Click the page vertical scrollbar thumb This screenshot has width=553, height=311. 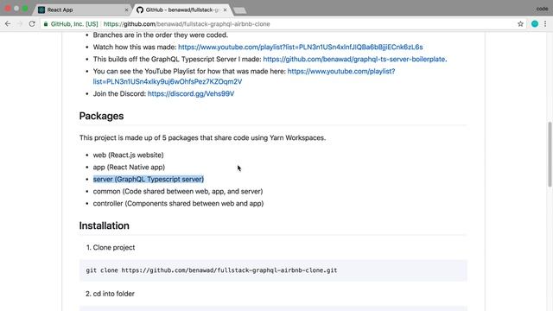550,154
